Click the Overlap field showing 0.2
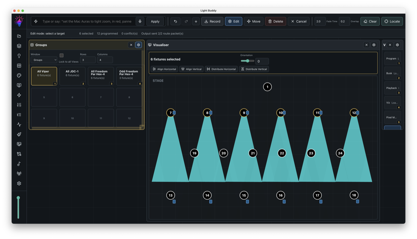This screenshot has width=417, height=239. point(344,21)
